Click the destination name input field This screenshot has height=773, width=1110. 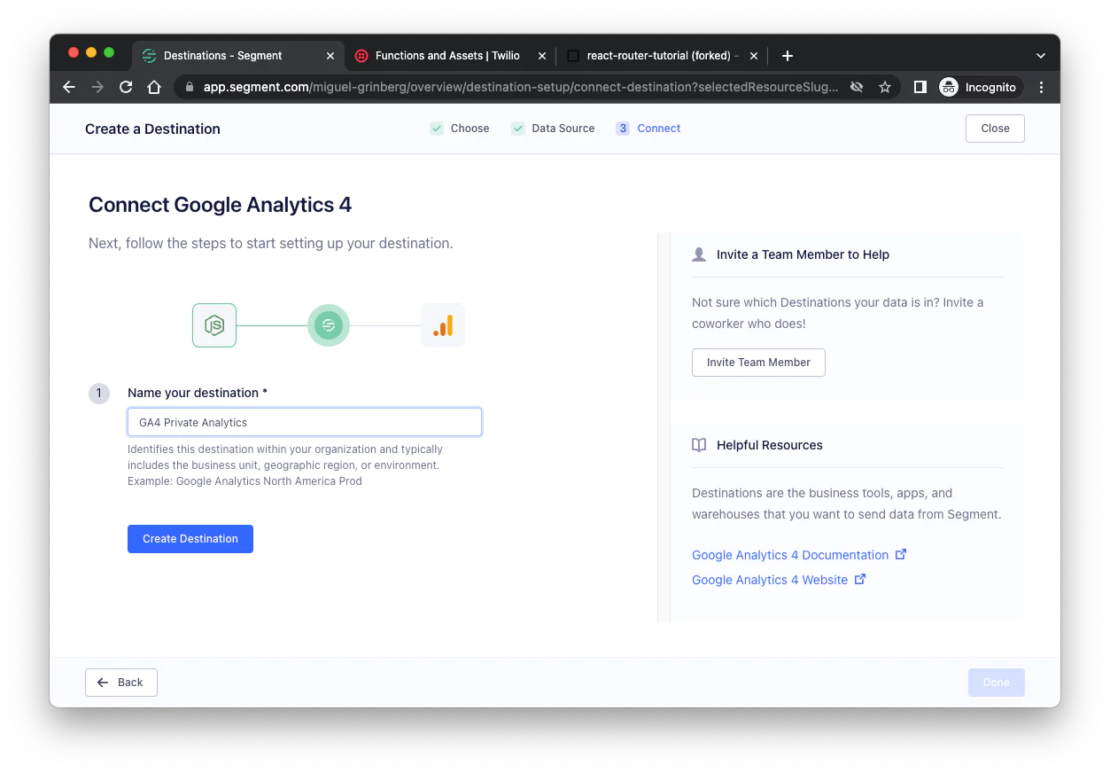tap(304, 422)
